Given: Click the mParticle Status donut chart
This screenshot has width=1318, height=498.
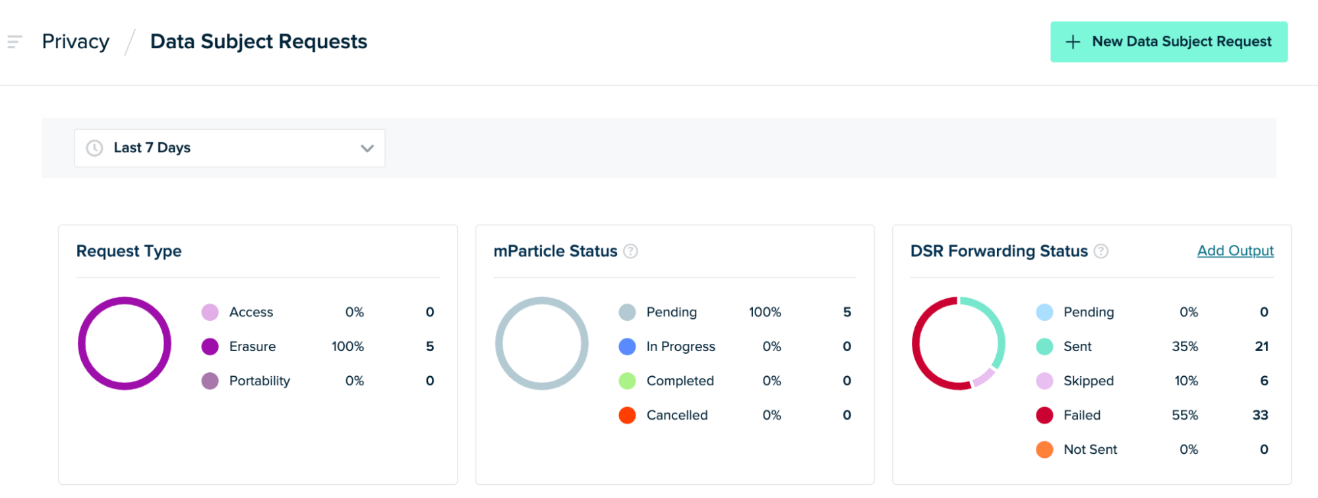Looking at the screenshot, I should (x=542, y=343).
